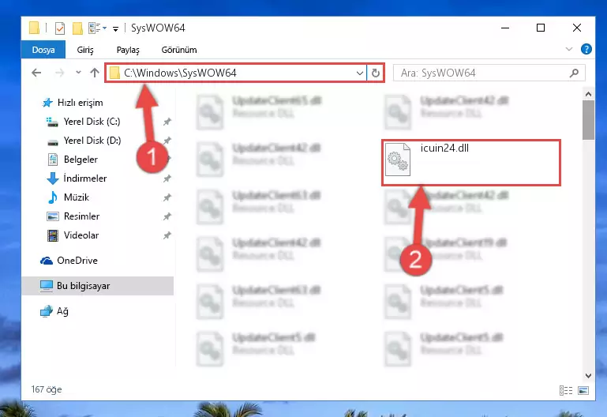The width and height of the screenshot is (607, 417).
Task: Click the pin icon next to Yerel Disk (C:)
Action: [167, 122]
